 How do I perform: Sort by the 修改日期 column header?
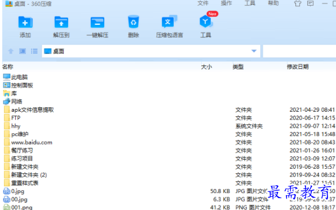click(298, 67)
